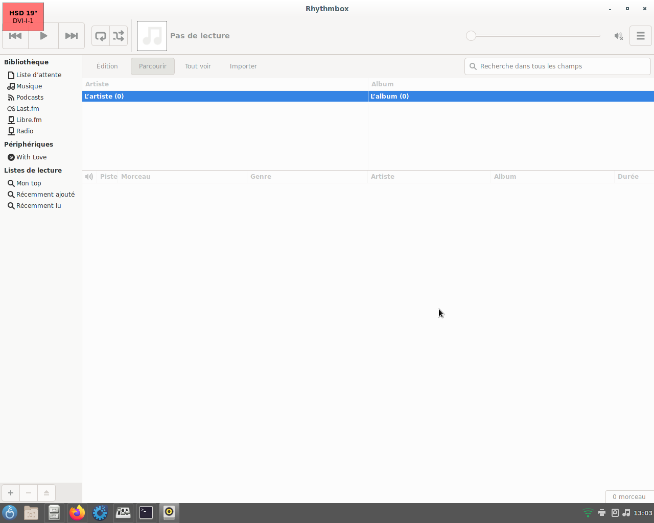Click the 0 morceau status label

coord(629,497)
